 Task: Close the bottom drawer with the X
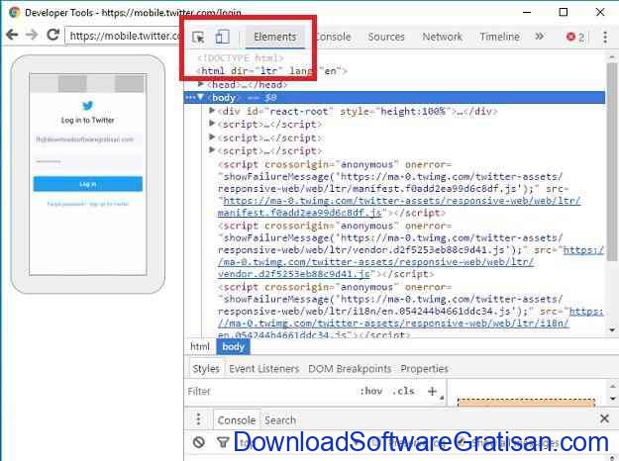point(604,418)
